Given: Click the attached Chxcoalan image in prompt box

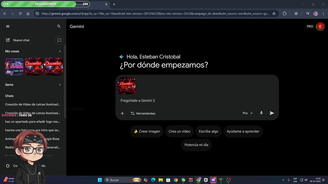Looking at the screenshot, I should pyautogui.click(x=127, y=86).
